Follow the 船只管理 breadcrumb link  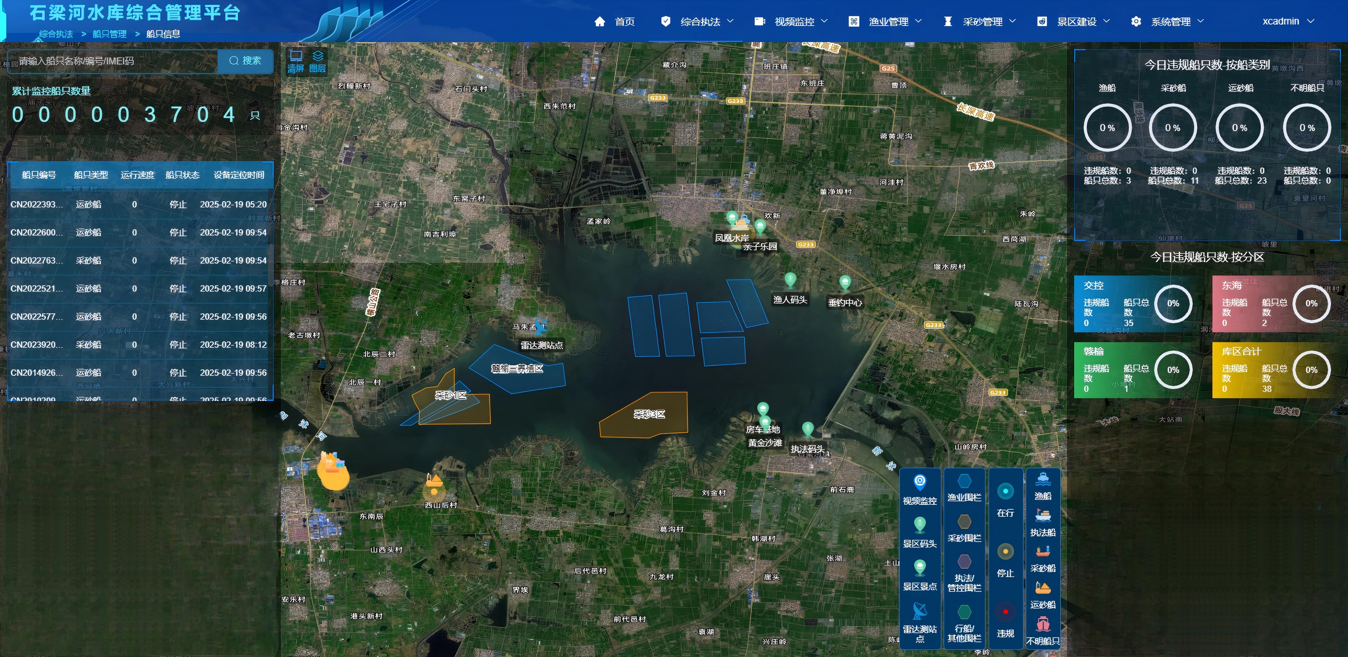[109, 34]
